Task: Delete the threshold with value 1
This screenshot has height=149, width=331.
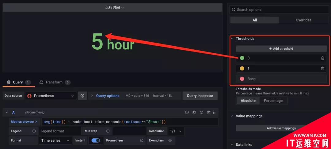Action: click(322, 68)
